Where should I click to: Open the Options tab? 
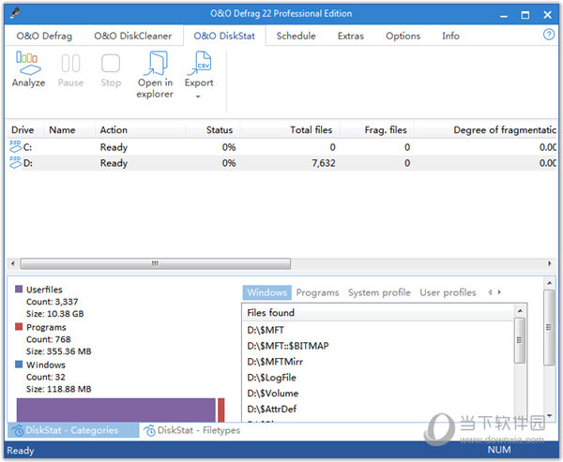[x=403, y=36]
